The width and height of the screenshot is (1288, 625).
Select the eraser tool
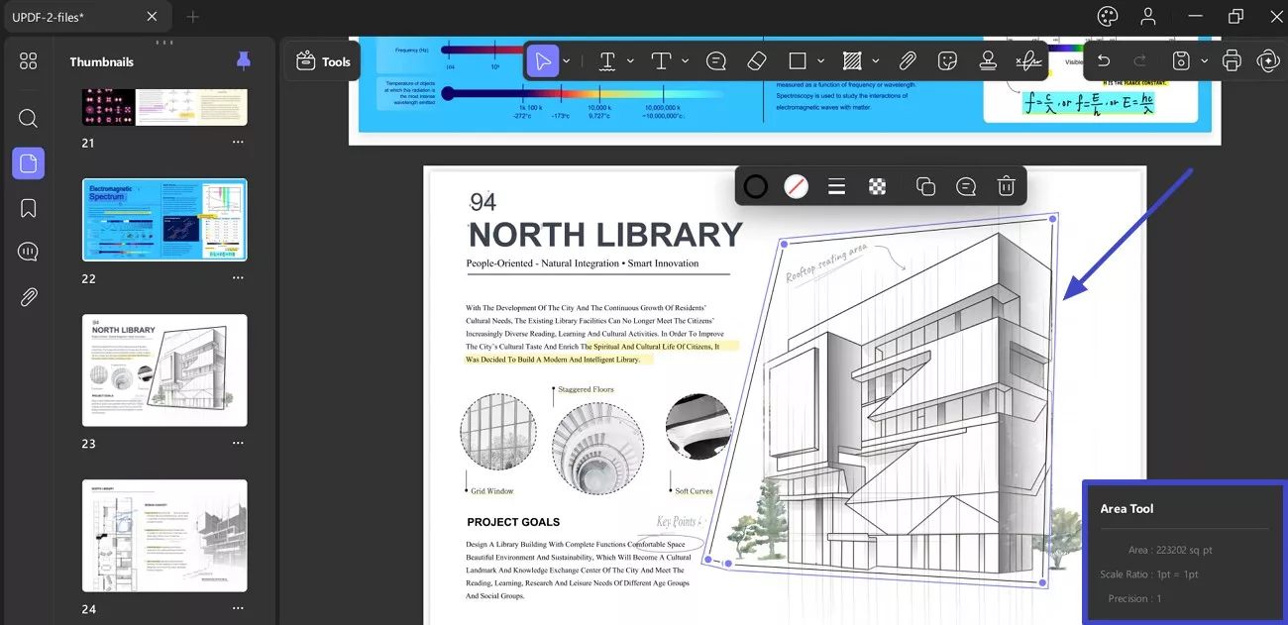[757, 61]
